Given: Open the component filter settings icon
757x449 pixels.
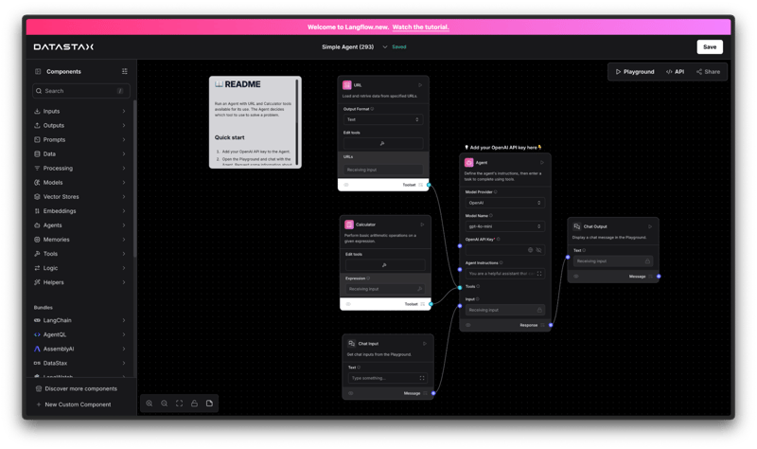Looking at the screenshot, I should (x=125, y=71).
